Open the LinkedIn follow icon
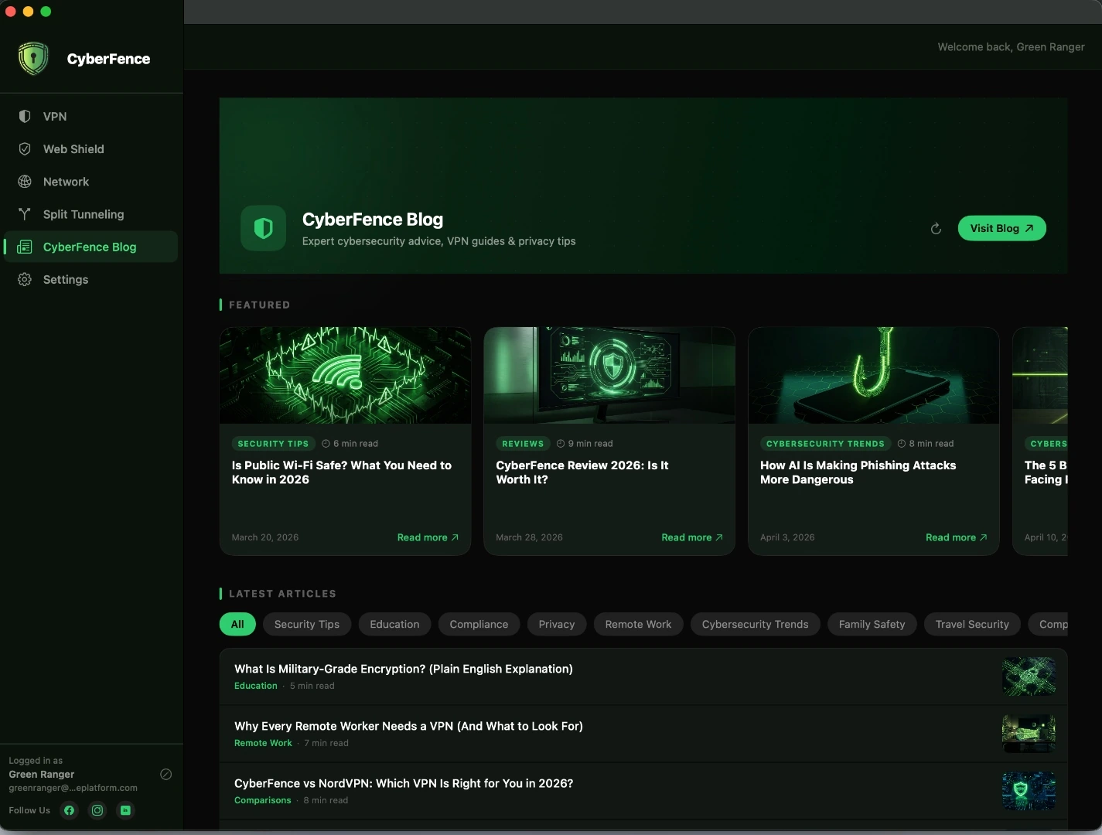Image resolution: width=1102 pixels, height=835 pixels. 125,810
